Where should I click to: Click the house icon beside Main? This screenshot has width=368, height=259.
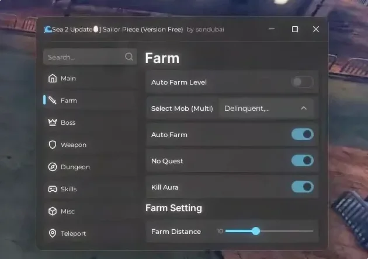pyautogui.click(x=53, y=78)
